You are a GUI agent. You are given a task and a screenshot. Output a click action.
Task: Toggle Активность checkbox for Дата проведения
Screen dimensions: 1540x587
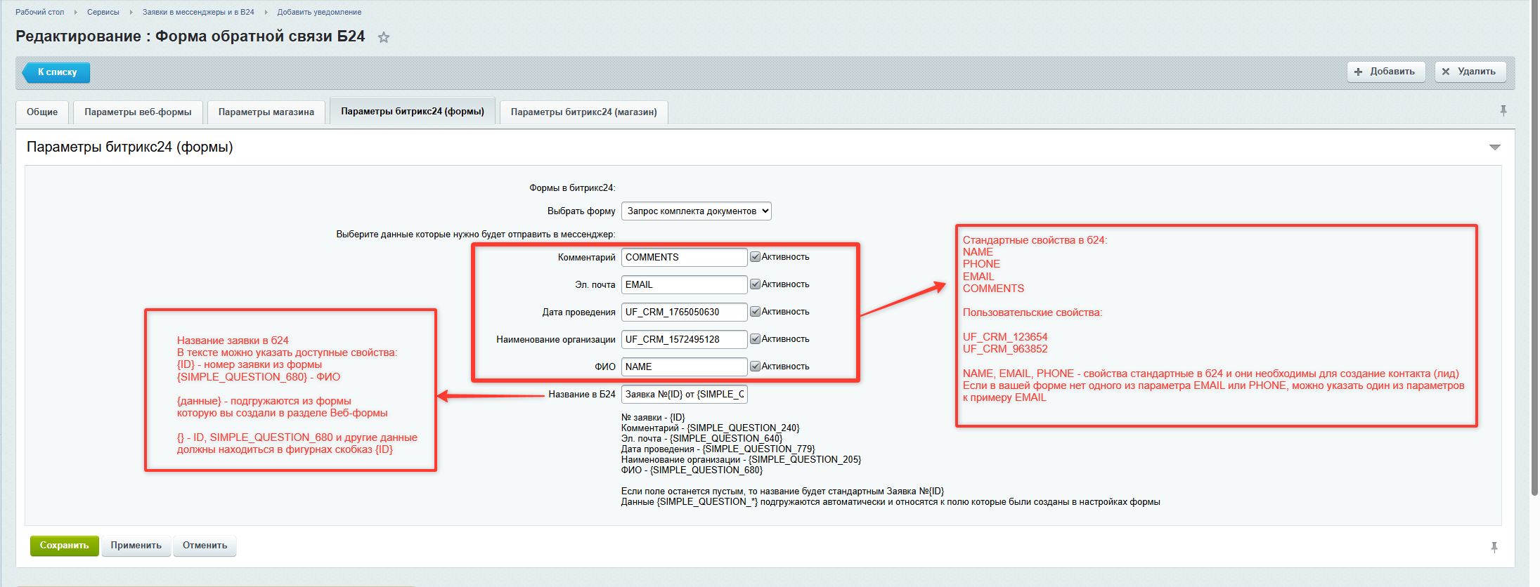755,312
